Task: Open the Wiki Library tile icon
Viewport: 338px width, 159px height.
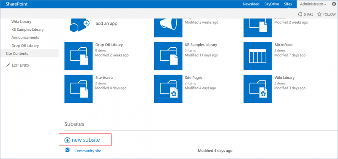Action: pos(258,89)
